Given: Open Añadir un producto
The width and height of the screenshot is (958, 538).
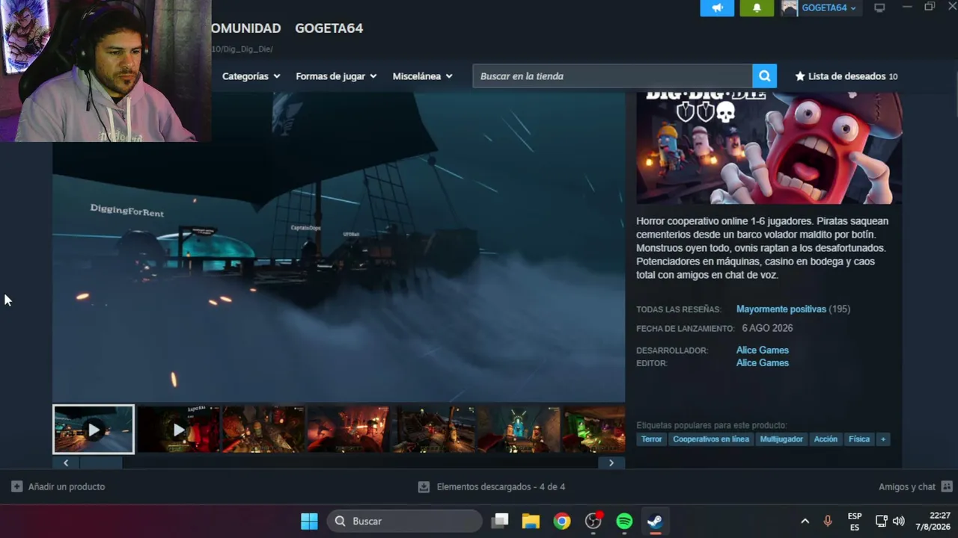Looking at the screenshot, I should (58, 486).
